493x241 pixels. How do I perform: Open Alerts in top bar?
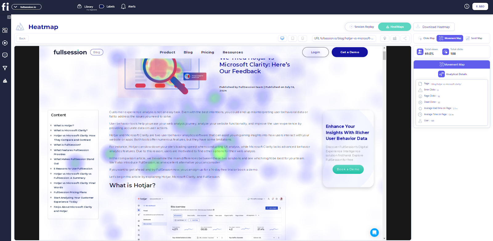click(x=128, y=6)
